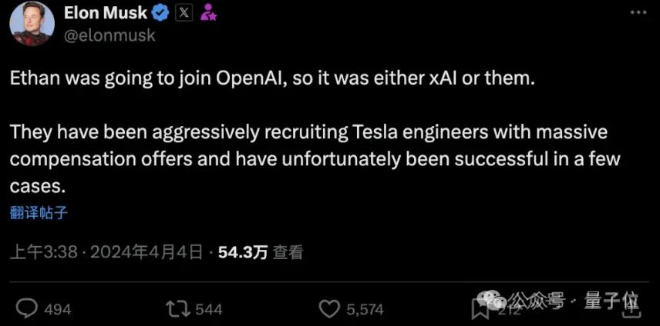Translate the post via 翻译帖子 link

(39, 214)
